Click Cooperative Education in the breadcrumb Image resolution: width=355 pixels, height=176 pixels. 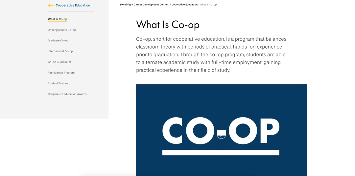tap(184, 5)
